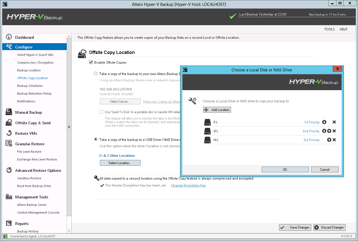358x241 pixels.
Task: Toggle Enable Offsite Copies checkbox
Action: (x=91, y=62)
